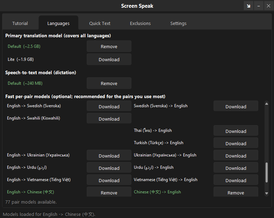Click 'Swedish (Svenska) -> English' text
Image resolution: width=274 pixels, height=218 pixels.
click(x=161, y=106)
